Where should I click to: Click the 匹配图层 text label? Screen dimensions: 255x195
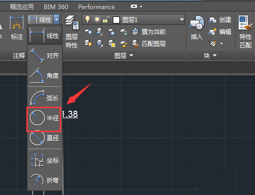(154, 44)
